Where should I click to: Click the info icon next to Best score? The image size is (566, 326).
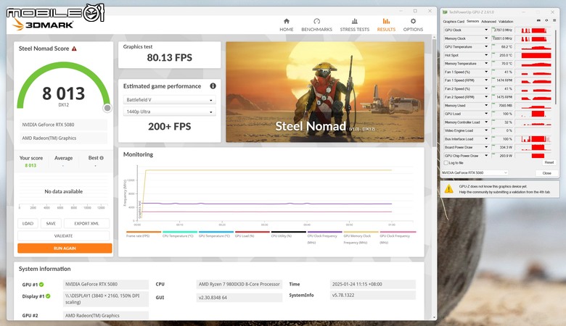click(102, 158)
